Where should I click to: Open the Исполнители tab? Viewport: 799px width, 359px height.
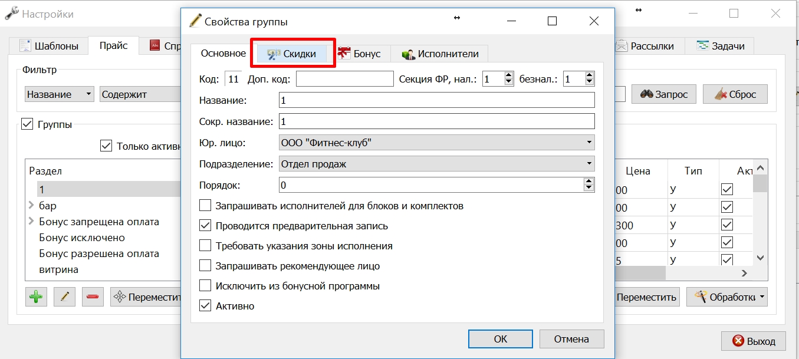[440, 54]
